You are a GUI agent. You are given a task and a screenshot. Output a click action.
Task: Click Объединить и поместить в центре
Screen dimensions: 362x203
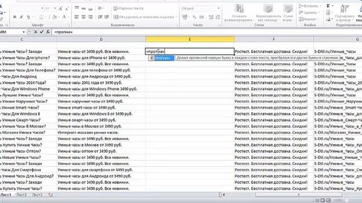tap(143, 17)
